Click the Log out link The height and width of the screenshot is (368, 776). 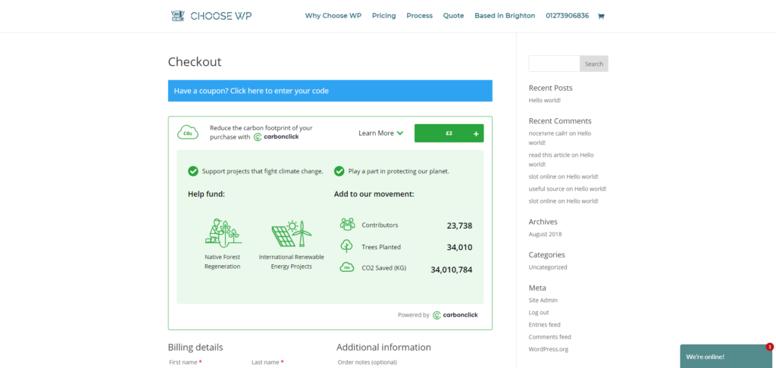[x=539, y=313]
